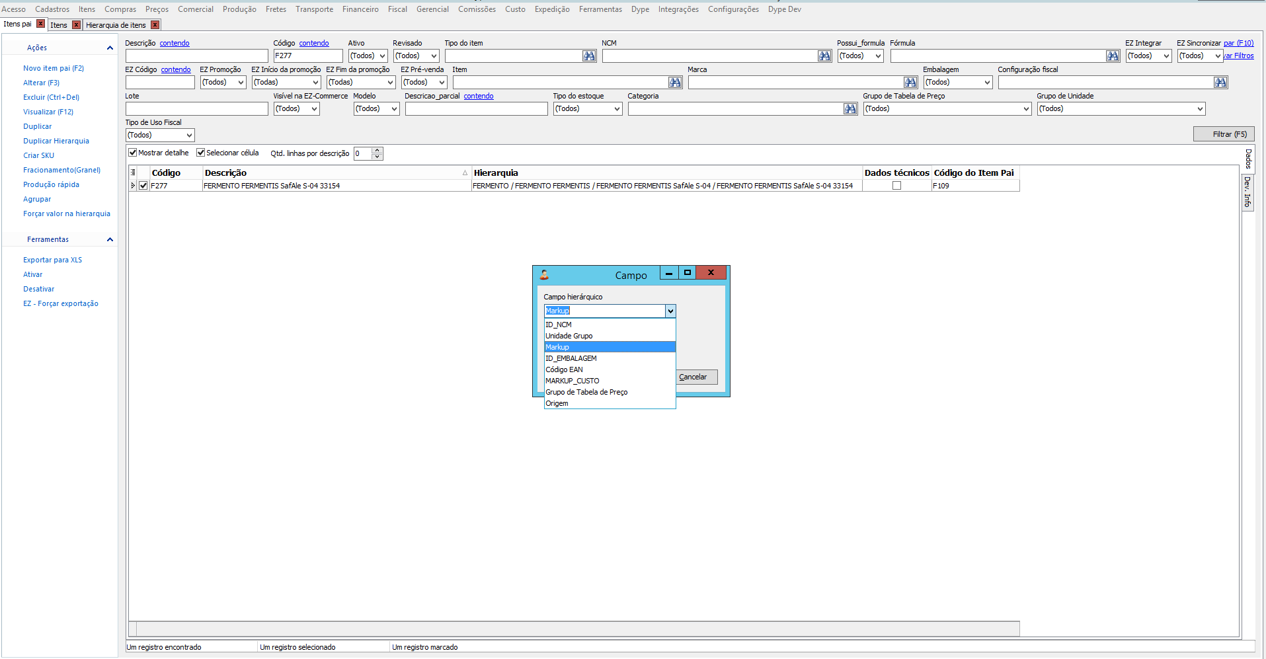This screenshot has width=1266, height=659.
Task: Click the Lote input field
Action: (196, 109)
